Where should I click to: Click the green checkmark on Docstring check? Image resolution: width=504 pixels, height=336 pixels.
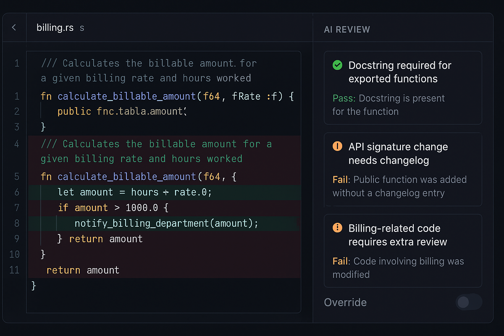(337, 65)
